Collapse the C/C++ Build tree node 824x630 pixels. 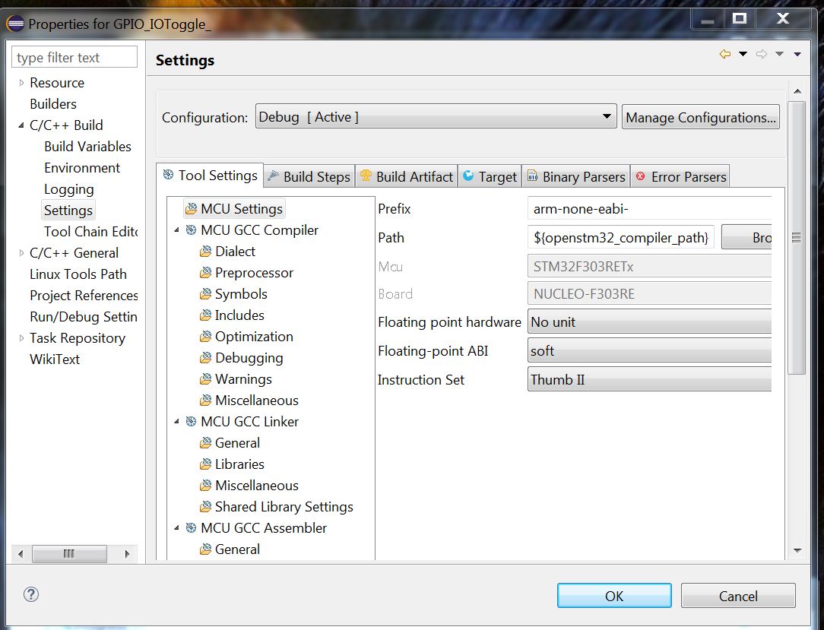pyautogui.click(x=21, y=125)
